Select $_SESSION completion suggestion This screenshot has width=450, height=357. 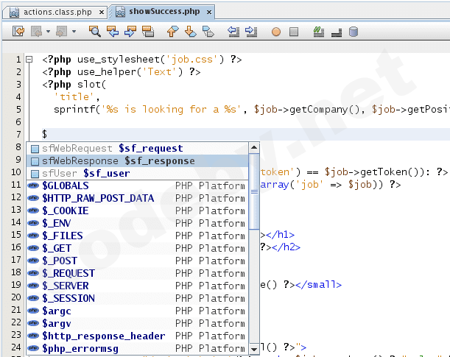click(68, 298)
